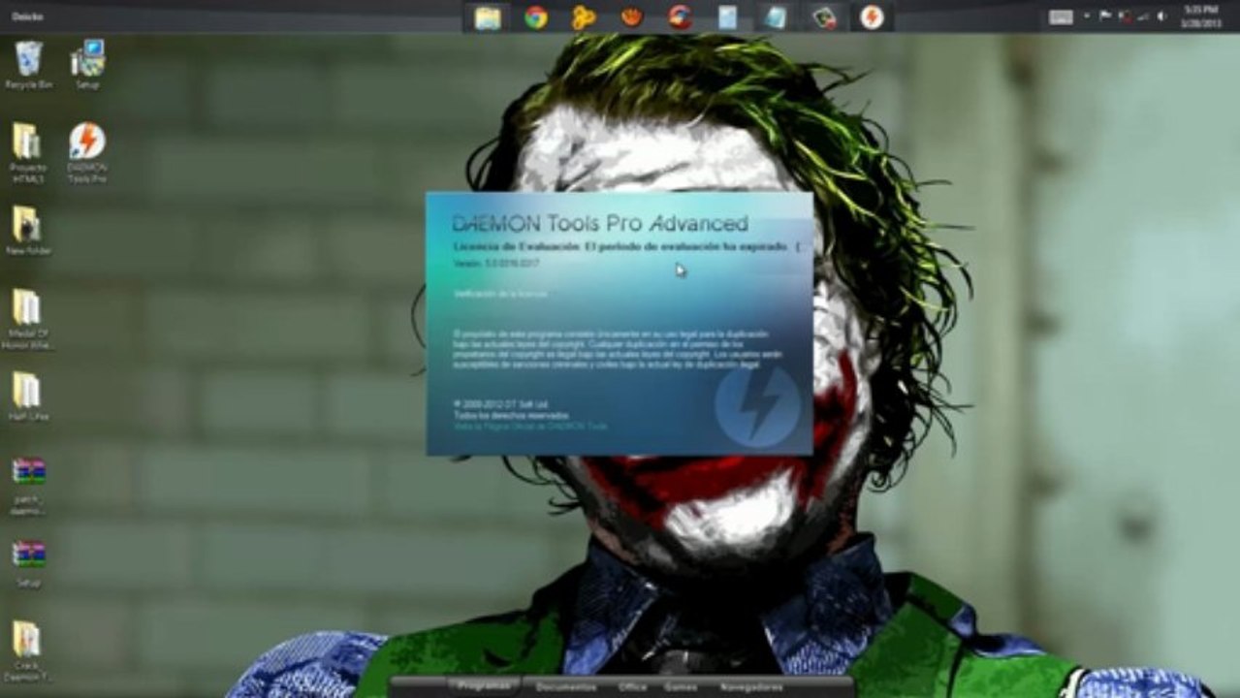Switch to DAEMON Tools in the dock
The image size is (1240, 698).
872,17
